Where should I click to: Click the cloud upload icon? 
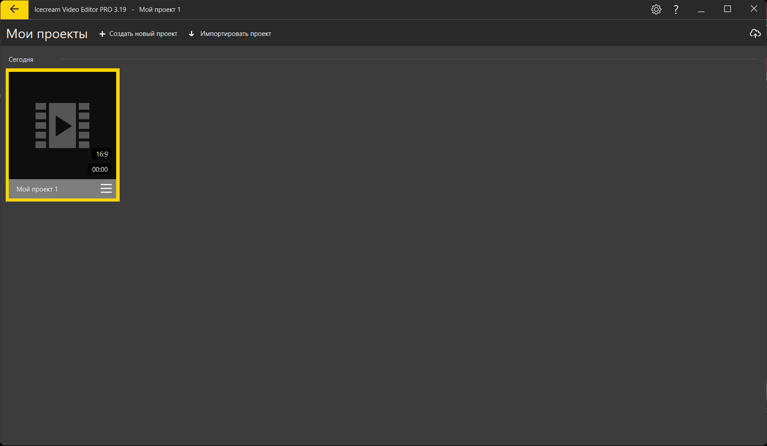click(755, 33)
